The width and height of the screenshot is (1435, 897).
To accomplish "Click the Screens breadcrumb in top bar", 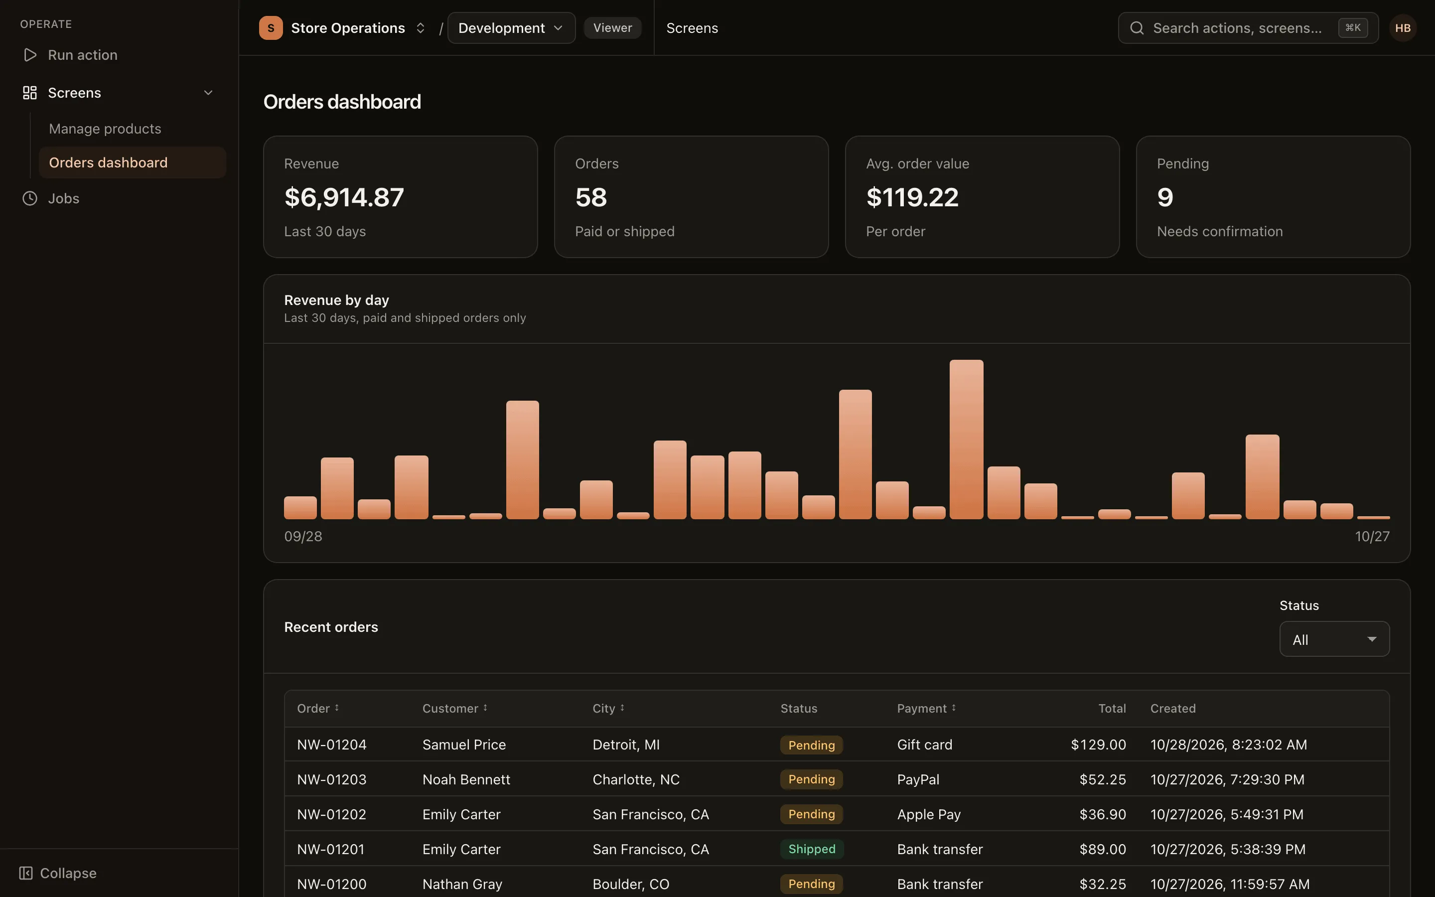I will [x=692, y=28].
